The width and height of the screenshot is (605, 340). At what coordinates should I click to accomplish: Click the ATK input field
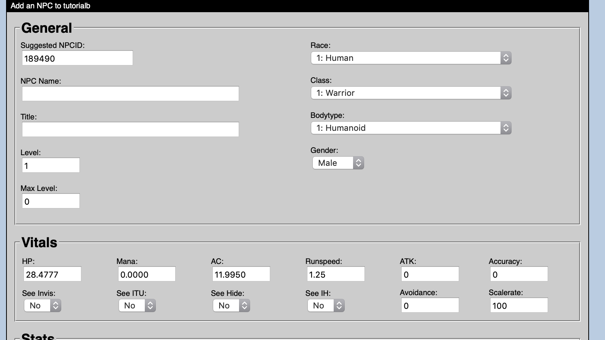pos(430,274)
